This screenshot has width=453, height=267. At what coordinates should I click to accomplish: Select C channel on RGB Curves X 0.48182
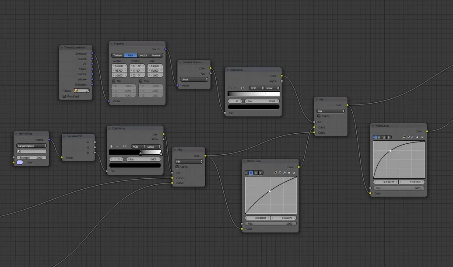246,173
